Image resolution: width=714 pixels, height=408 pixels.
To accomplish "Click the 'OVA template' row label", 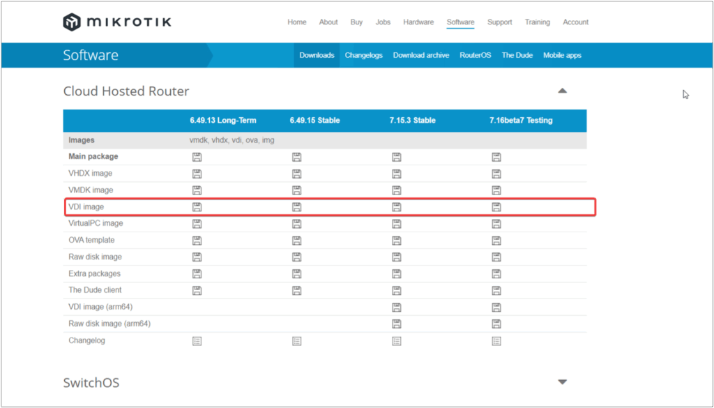I will 91,240.
